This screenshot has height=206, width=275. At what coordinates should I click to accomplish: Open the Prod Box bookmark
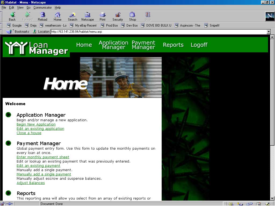pyautogui.click(x=109, y=25)
